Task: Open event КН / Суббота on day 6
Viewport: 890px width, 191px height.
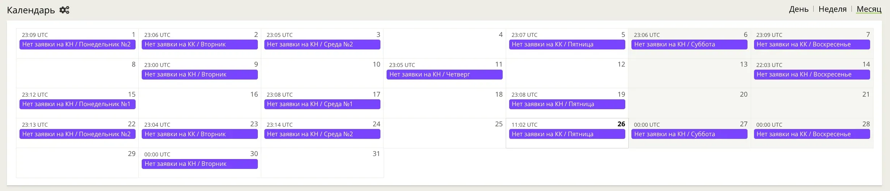Action: (x=689, y=45)
